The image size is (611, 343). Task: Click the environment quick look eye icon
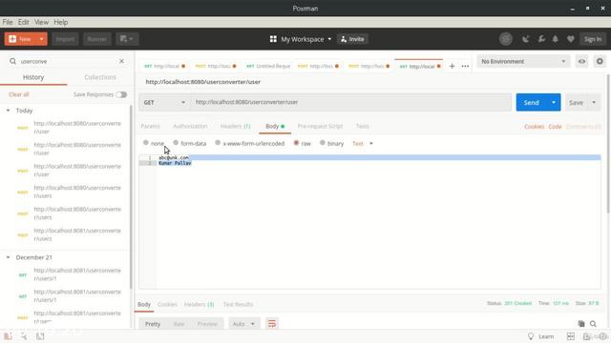[x=581, y=61]
